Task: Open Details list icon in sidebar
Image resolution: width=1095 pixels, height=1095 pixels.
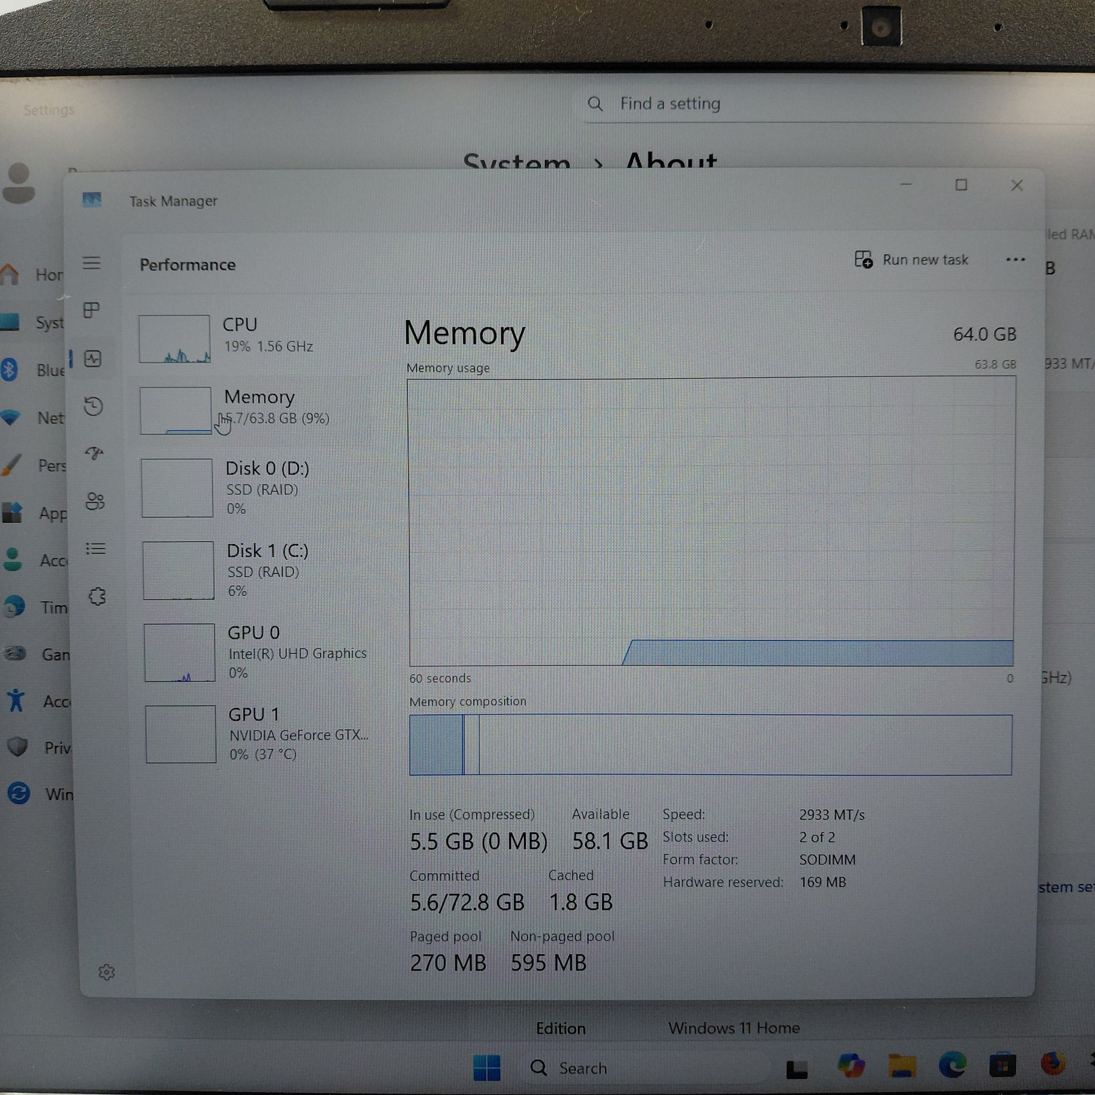Action: click(x=96, y=549)
